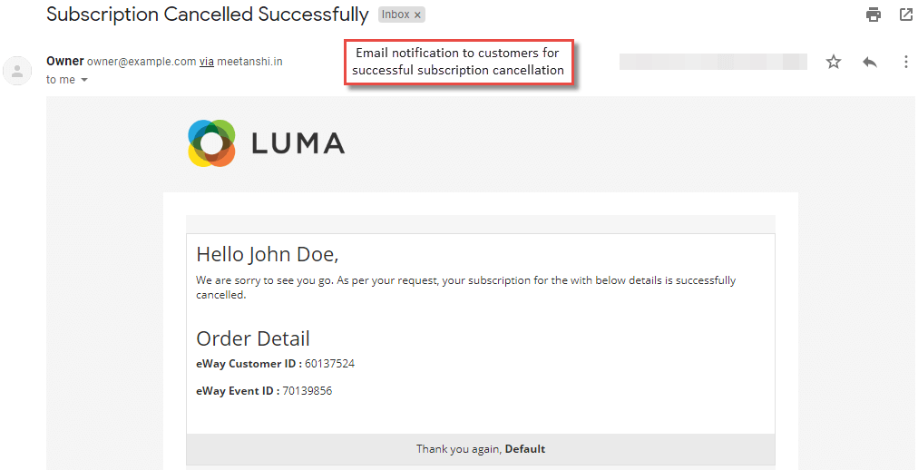
Task: Click 'Thank you again, Default' footer
Action: pyautogui.click(x=481, y=449)
